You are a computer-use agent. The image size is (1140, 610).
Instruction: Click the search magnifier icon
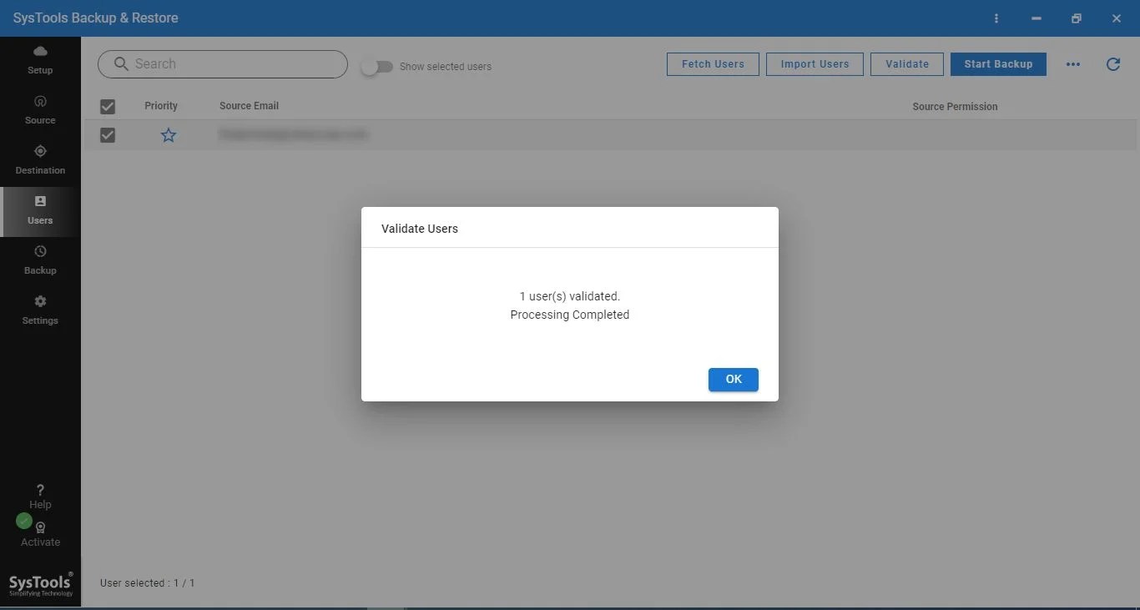pos(121,64)
